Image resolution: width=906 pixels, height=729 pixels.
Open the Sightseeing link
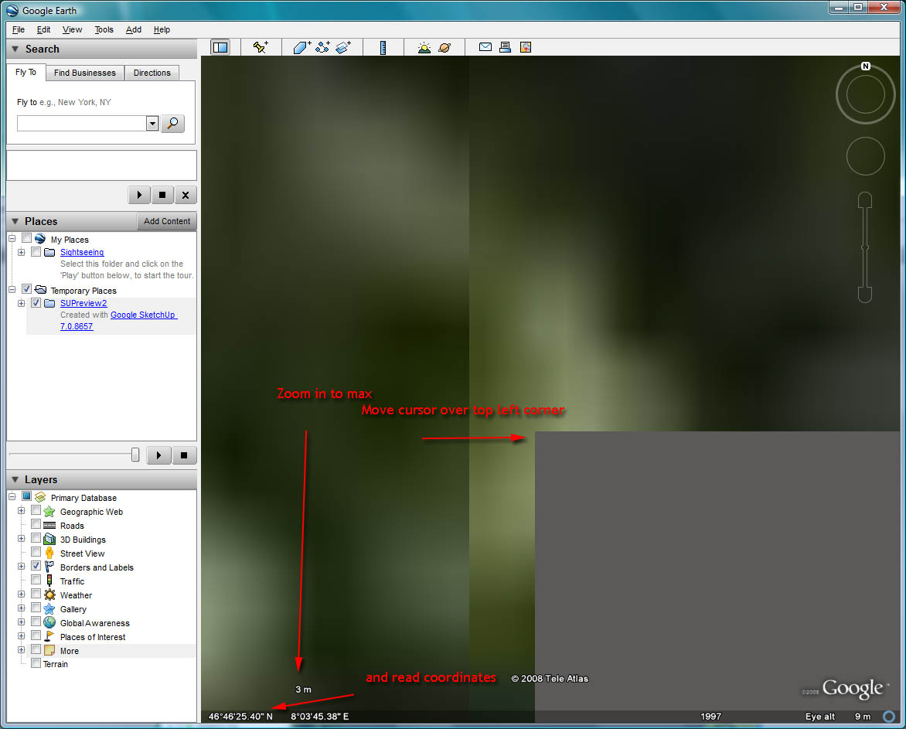point(82,253)
